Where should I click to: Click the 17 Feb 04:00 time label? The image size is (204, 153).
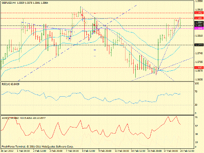171,151
